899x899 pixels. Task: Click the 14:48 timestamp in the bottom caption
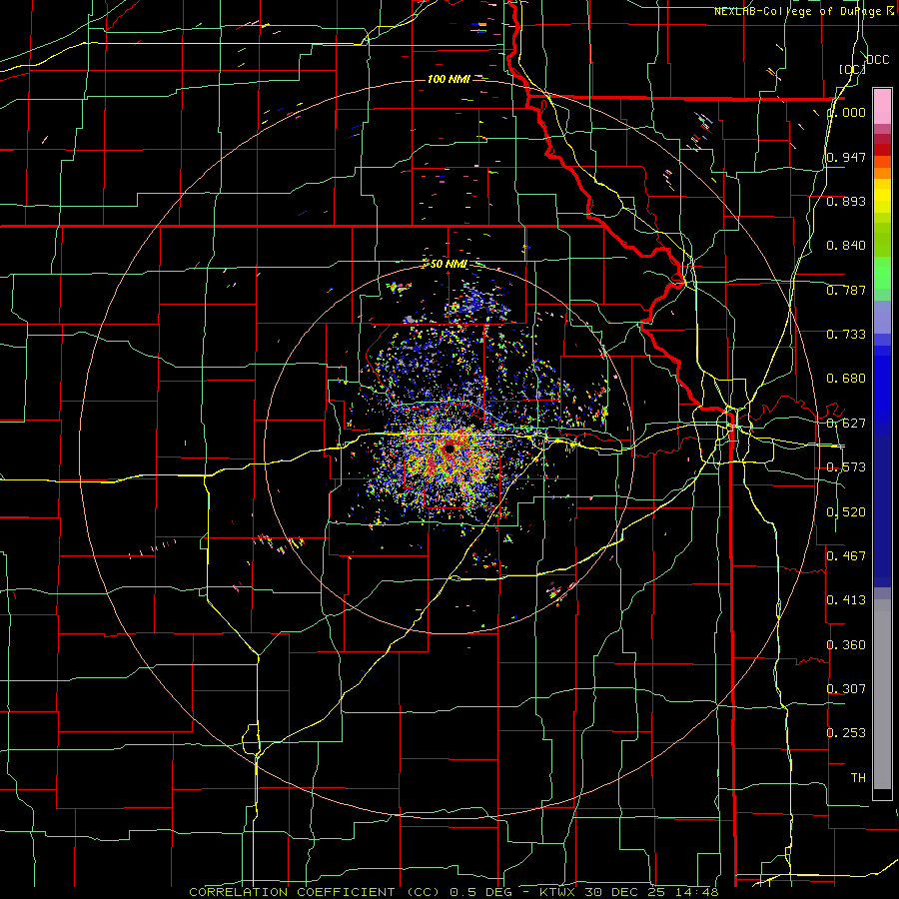[x=697, y=892]
